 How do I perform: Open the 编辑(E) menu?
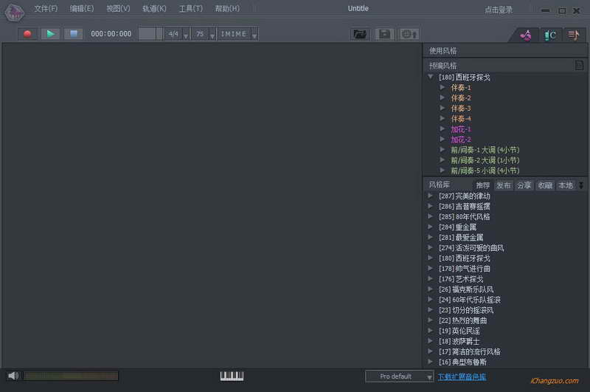(x=82, y=8)
